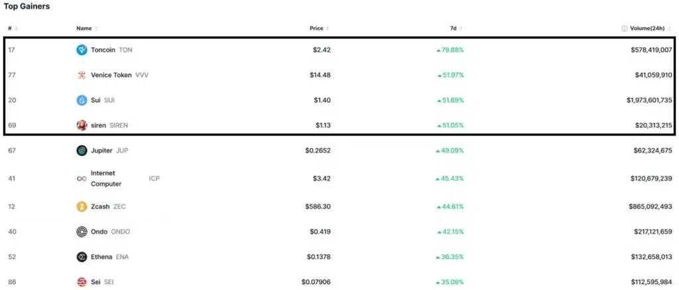Open the Jupiter JUP coin link

[x=109, y=151]
